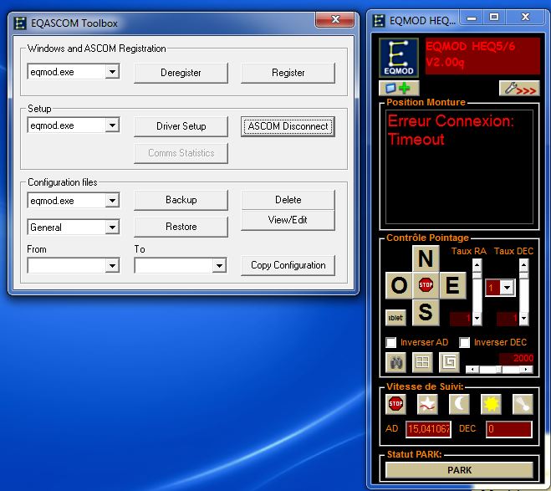551x491 pixels.
Task: Start solar tracking with the sun icon
Action: (x=491, y=404)
